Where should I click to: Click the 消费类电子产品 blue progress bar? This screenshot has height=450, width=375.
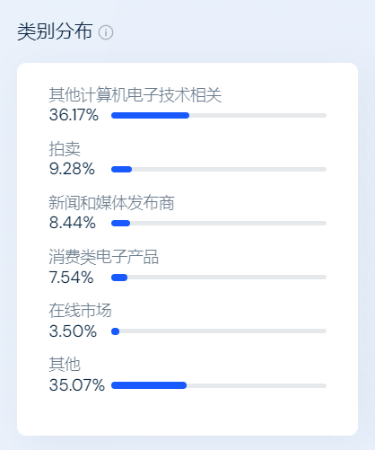(x=119, y=278)
